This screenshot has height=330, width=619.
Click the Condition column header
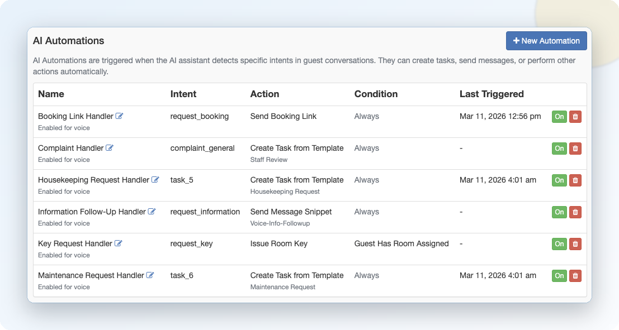click(x=376, y=94)
